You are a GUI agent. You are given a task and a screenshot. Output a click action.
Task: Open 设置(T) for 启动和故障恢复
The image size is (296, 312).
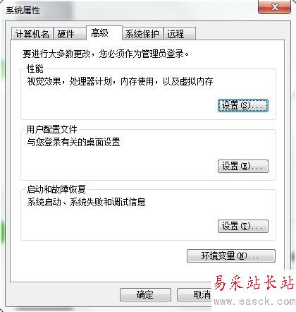tap(243, 226)
